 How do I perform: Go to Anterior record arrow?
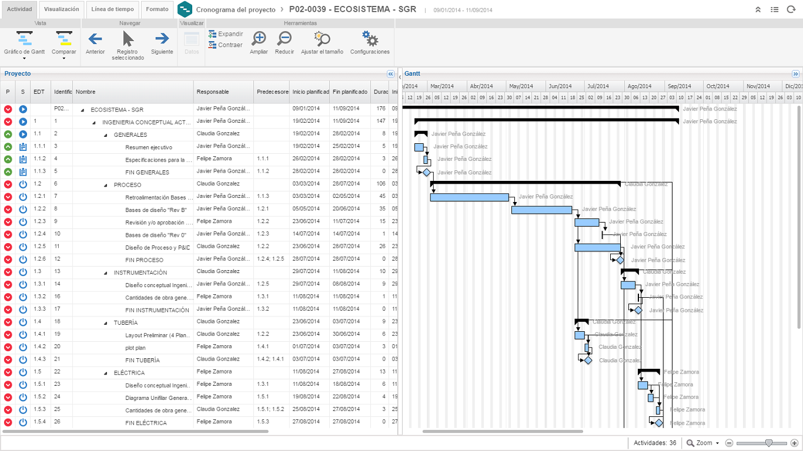pos(95,39)
